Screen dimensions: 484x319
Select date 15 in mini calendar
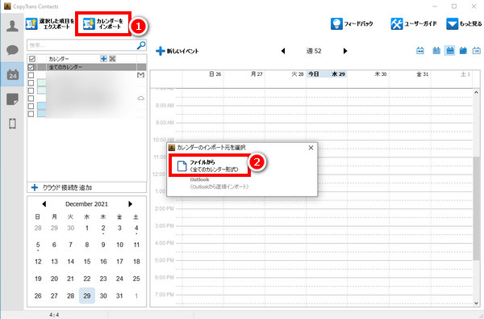tap(87, 262)
